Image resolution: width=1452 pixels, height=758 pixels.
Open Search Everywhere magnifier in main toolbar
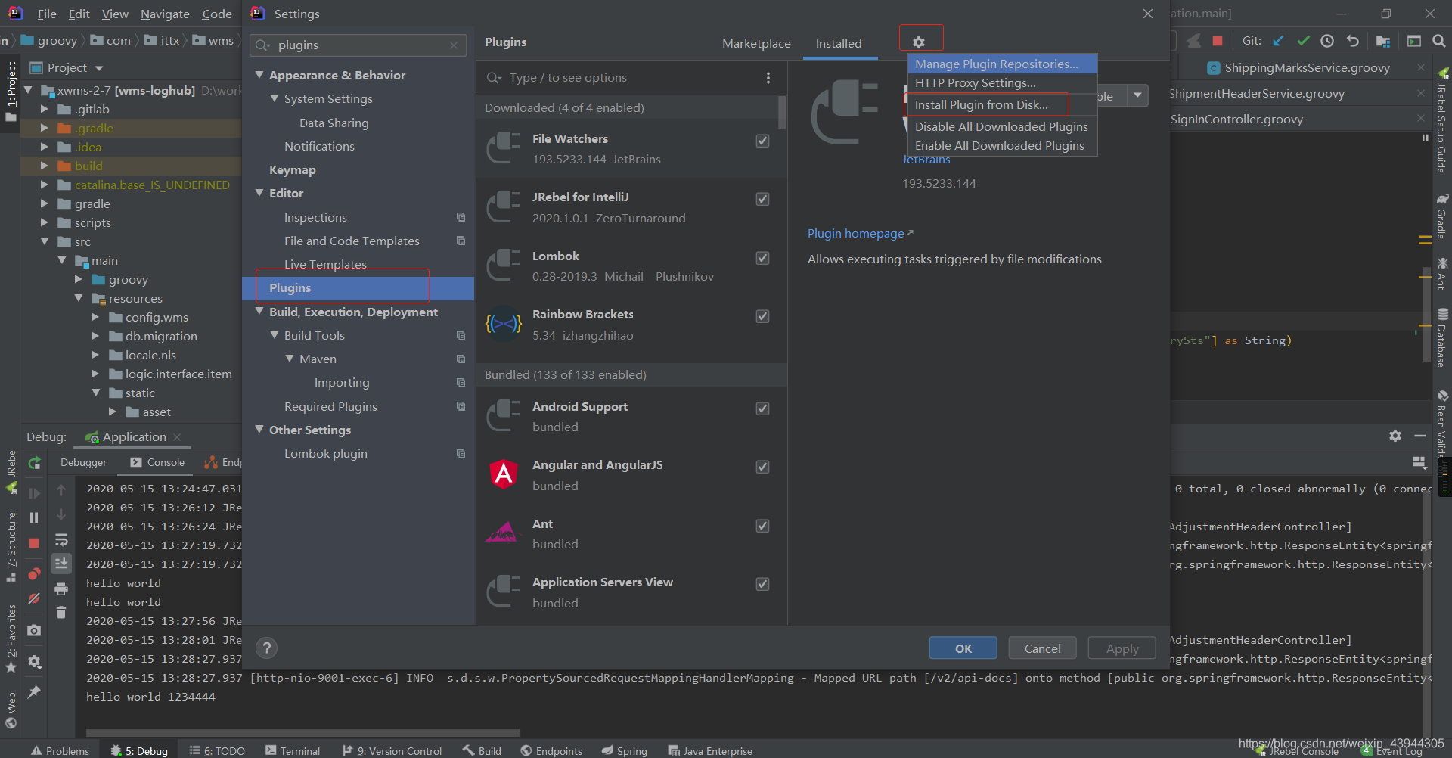[1439, 41]
